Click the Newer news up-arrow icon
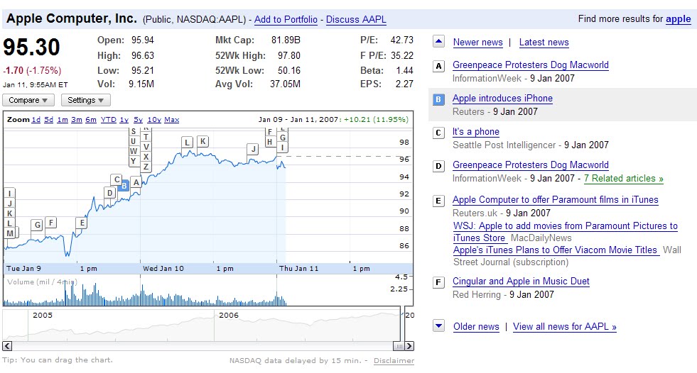This screenshot has width=697, height=373. (438, 42)
